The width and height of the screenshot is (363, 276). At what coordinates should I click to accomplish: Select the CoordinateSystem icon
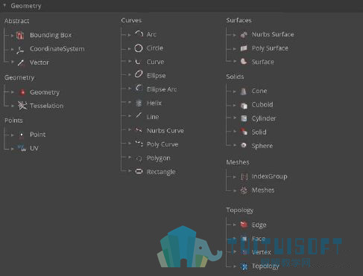coord(20,49)
